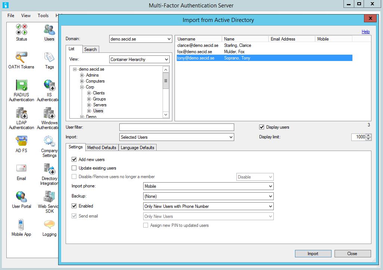Toggle the Add new users checkbox
Image resolution: width=383 pixels, height=270 pixels.
coord(74,160)
